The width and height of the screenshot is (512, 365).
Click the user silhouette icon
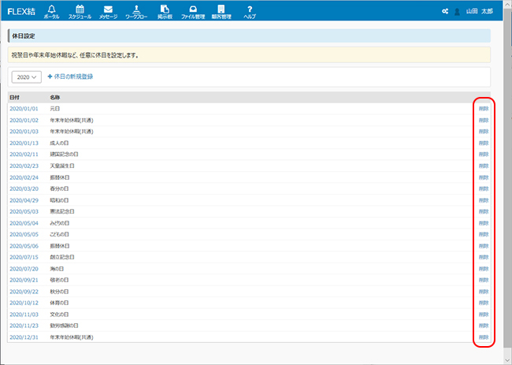coord(457,12)
